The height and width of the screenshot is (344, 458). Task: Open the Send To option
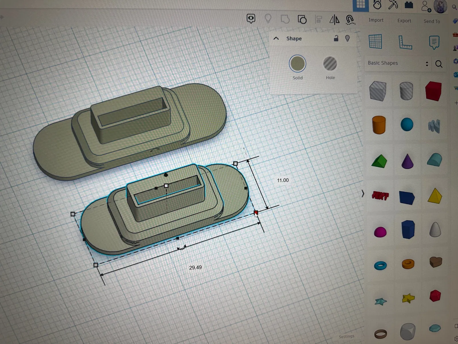point(432,21)
